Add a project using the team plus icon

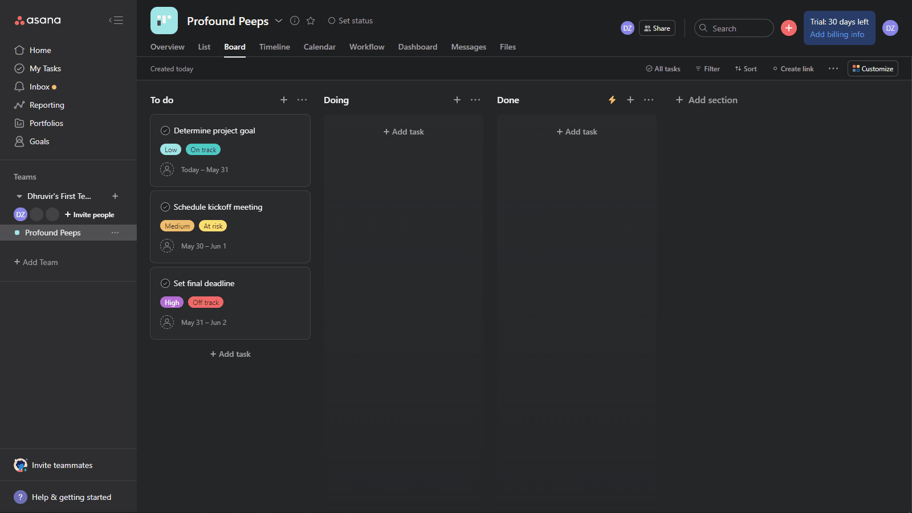pyautogui.click(x=115, y=196)
